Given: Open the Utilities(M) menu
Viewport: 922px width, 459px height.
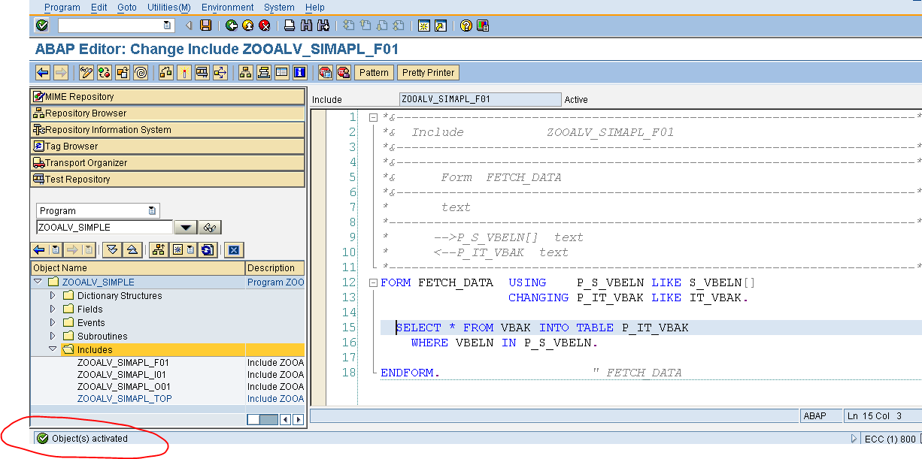Looking at the screenshot, I should click(x=168, y=8).
